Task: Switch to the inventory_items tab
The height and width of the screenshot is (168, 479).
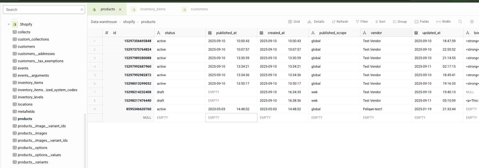Action: coord(153,9)
